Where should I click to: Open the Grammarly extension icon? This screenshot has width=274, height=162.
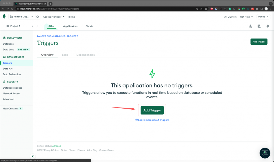(x=230, y=9)
